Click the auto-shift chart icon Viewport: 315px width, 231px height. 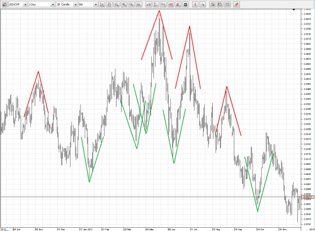(x=102, y=4)
